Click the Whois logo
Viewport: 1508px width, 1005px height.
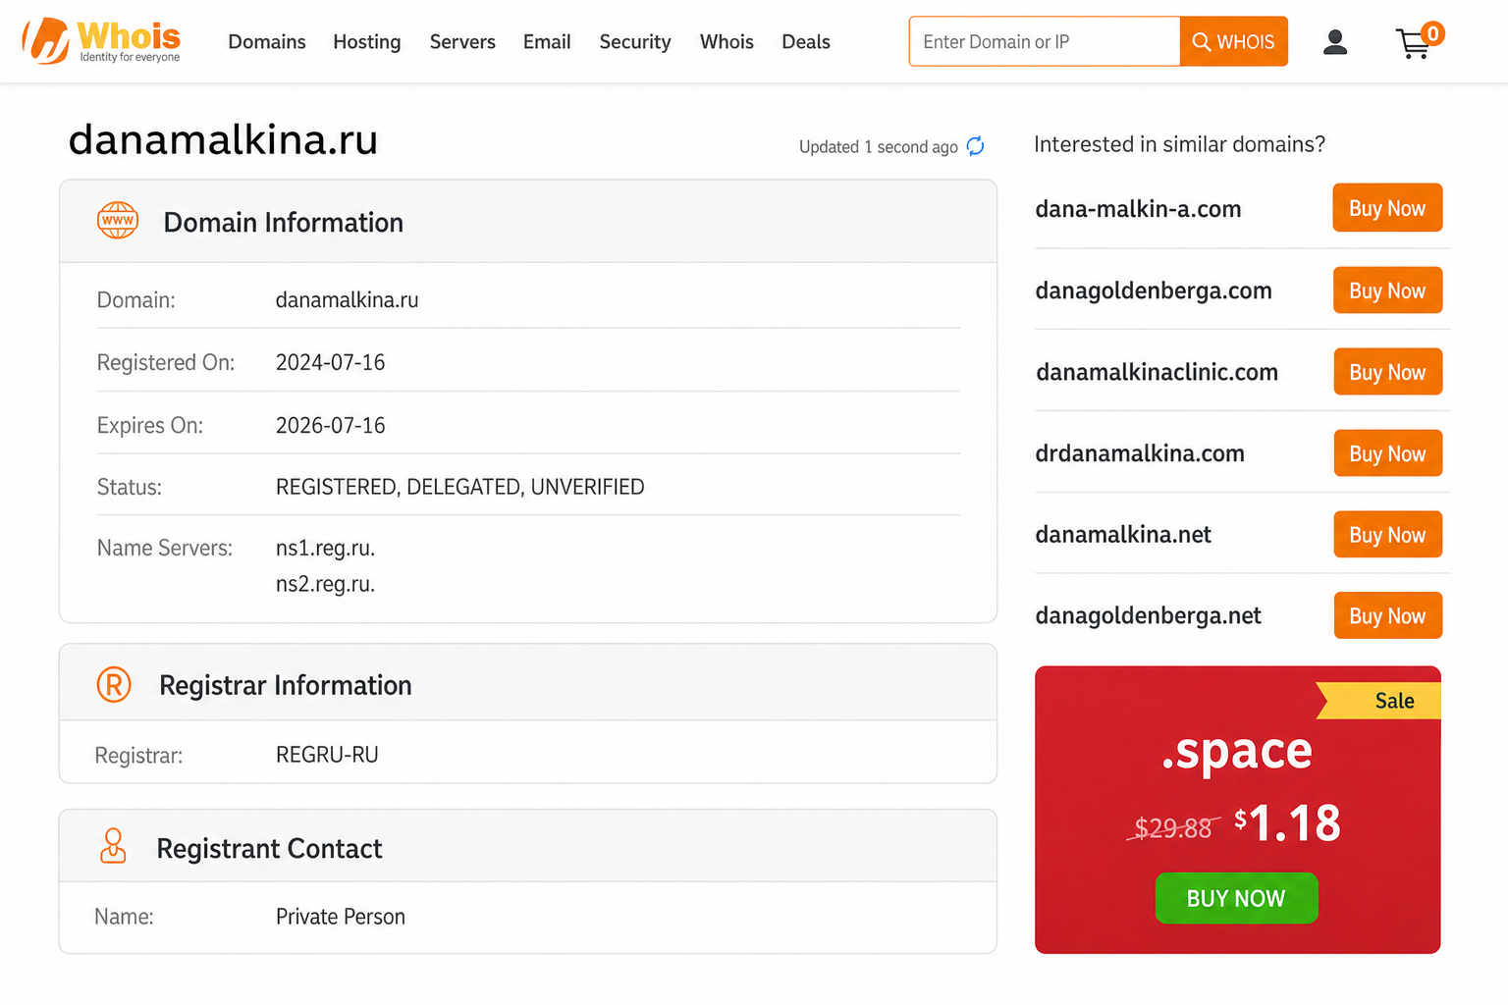click(x=101, y=41)
